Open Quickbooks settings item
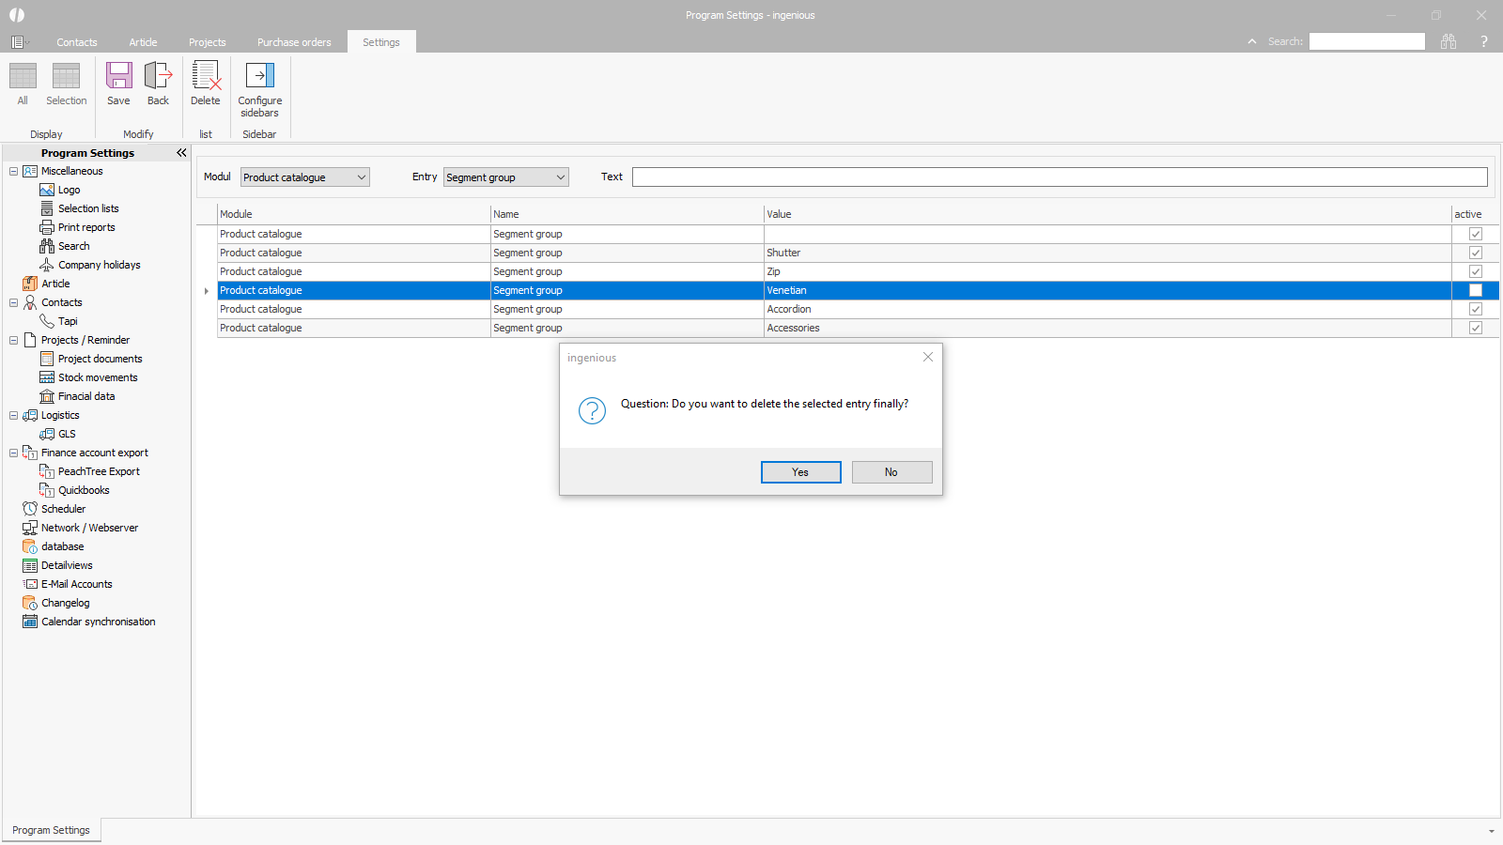The image size is (1503, 845). pyautogui.click(x=84, y=490)
